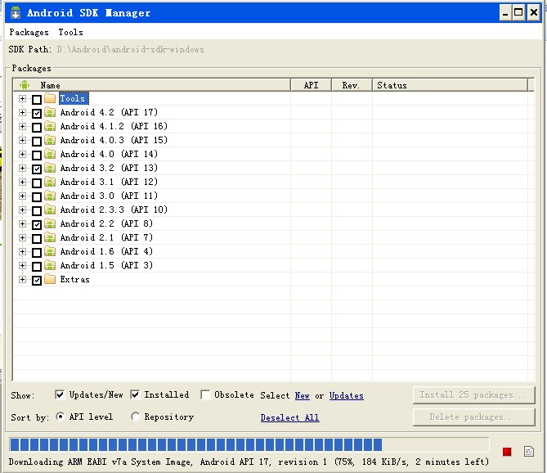Expand the Android 4.1.2 (API 16) node
The height and width of the screenshot is (473, 547).
[x=22, y=127]
